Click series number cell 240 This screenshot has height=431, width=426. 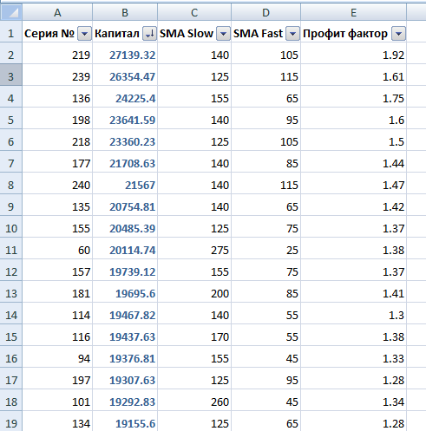(x=57, y=185)
